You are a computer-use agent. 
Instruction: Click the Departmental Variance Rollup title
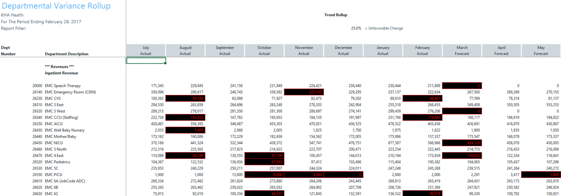click(x=56, y=6)
